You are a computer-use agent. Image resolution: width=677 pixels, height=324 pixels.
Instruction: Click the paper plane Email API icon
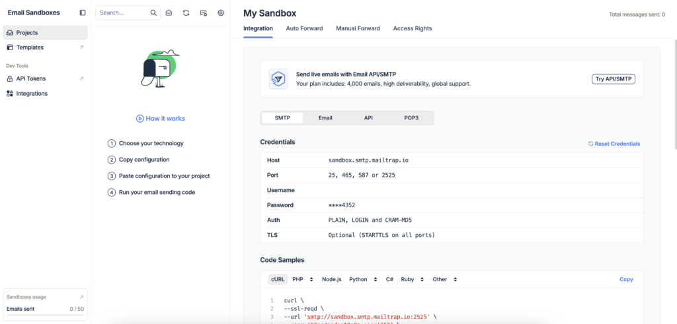tap(278, 79)
